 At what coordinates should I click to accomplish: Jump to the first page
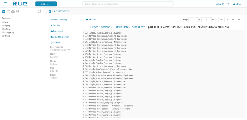pos(221,20)
